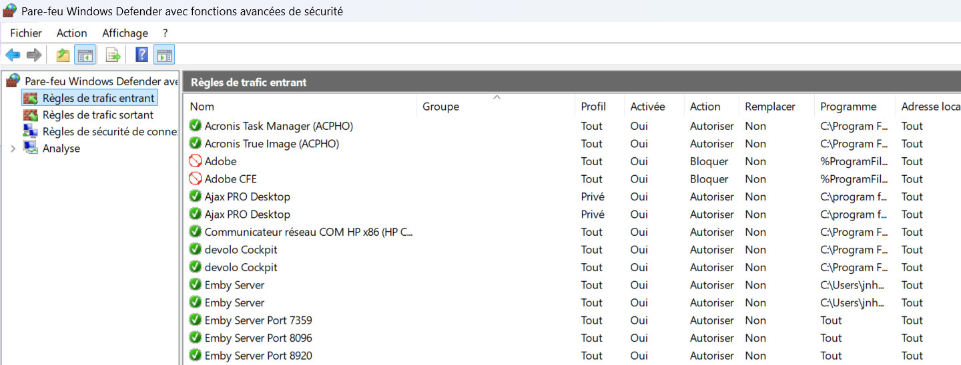Image resolution: width=961 pixels, height=365 pixels.
Task: Open the Action menu
Action: pos(71,33)
